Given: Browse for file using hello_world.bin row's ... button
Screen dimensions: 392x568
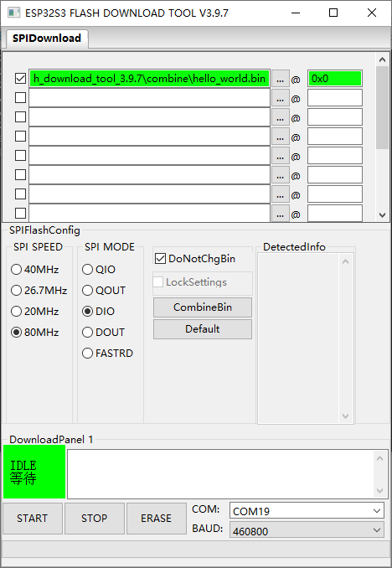Looking at the screenshot, I should [x=280, y=79].
